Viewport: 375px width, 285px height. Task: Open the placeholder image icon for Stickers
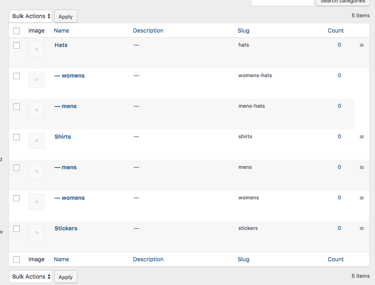click(x=36, y=232)
